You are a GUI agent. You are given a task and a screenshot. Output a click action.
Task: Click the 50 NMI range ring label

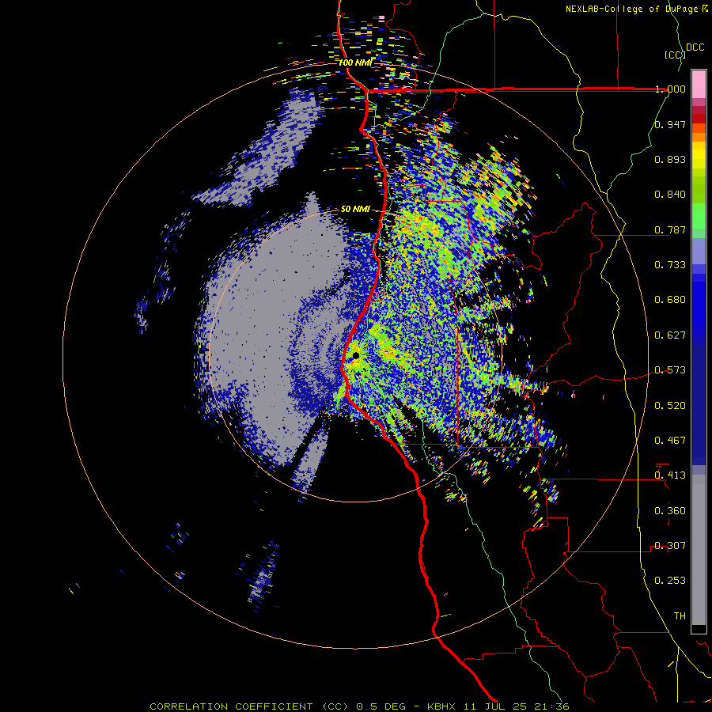[x=355, y=209]
